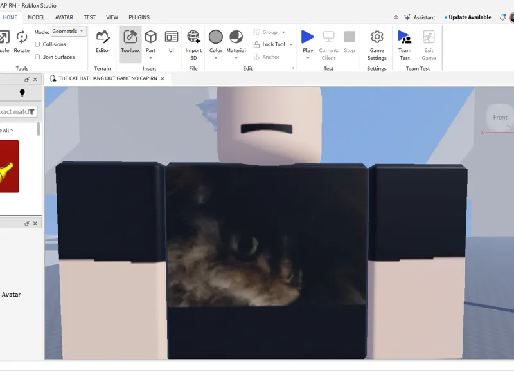Click the Update Available link
514x386 pixels.
tap(470, 17)
